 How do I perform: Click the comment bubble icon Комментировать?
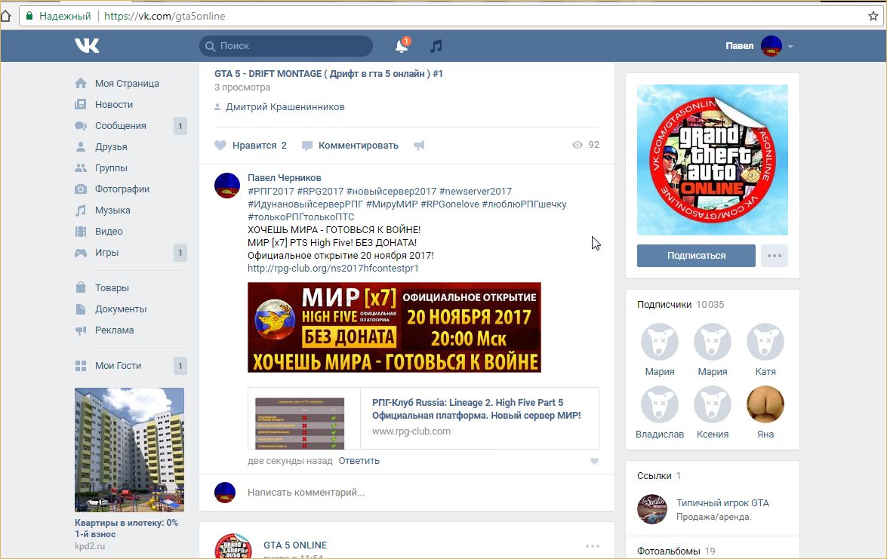[x=307, y=146]
